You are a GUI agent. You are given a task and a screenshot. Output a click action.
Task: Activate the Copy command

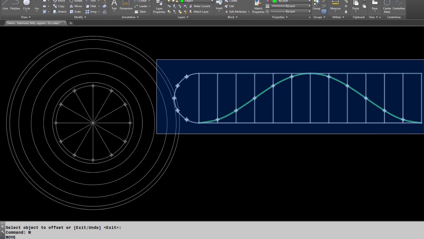click(x=59, y=6)
